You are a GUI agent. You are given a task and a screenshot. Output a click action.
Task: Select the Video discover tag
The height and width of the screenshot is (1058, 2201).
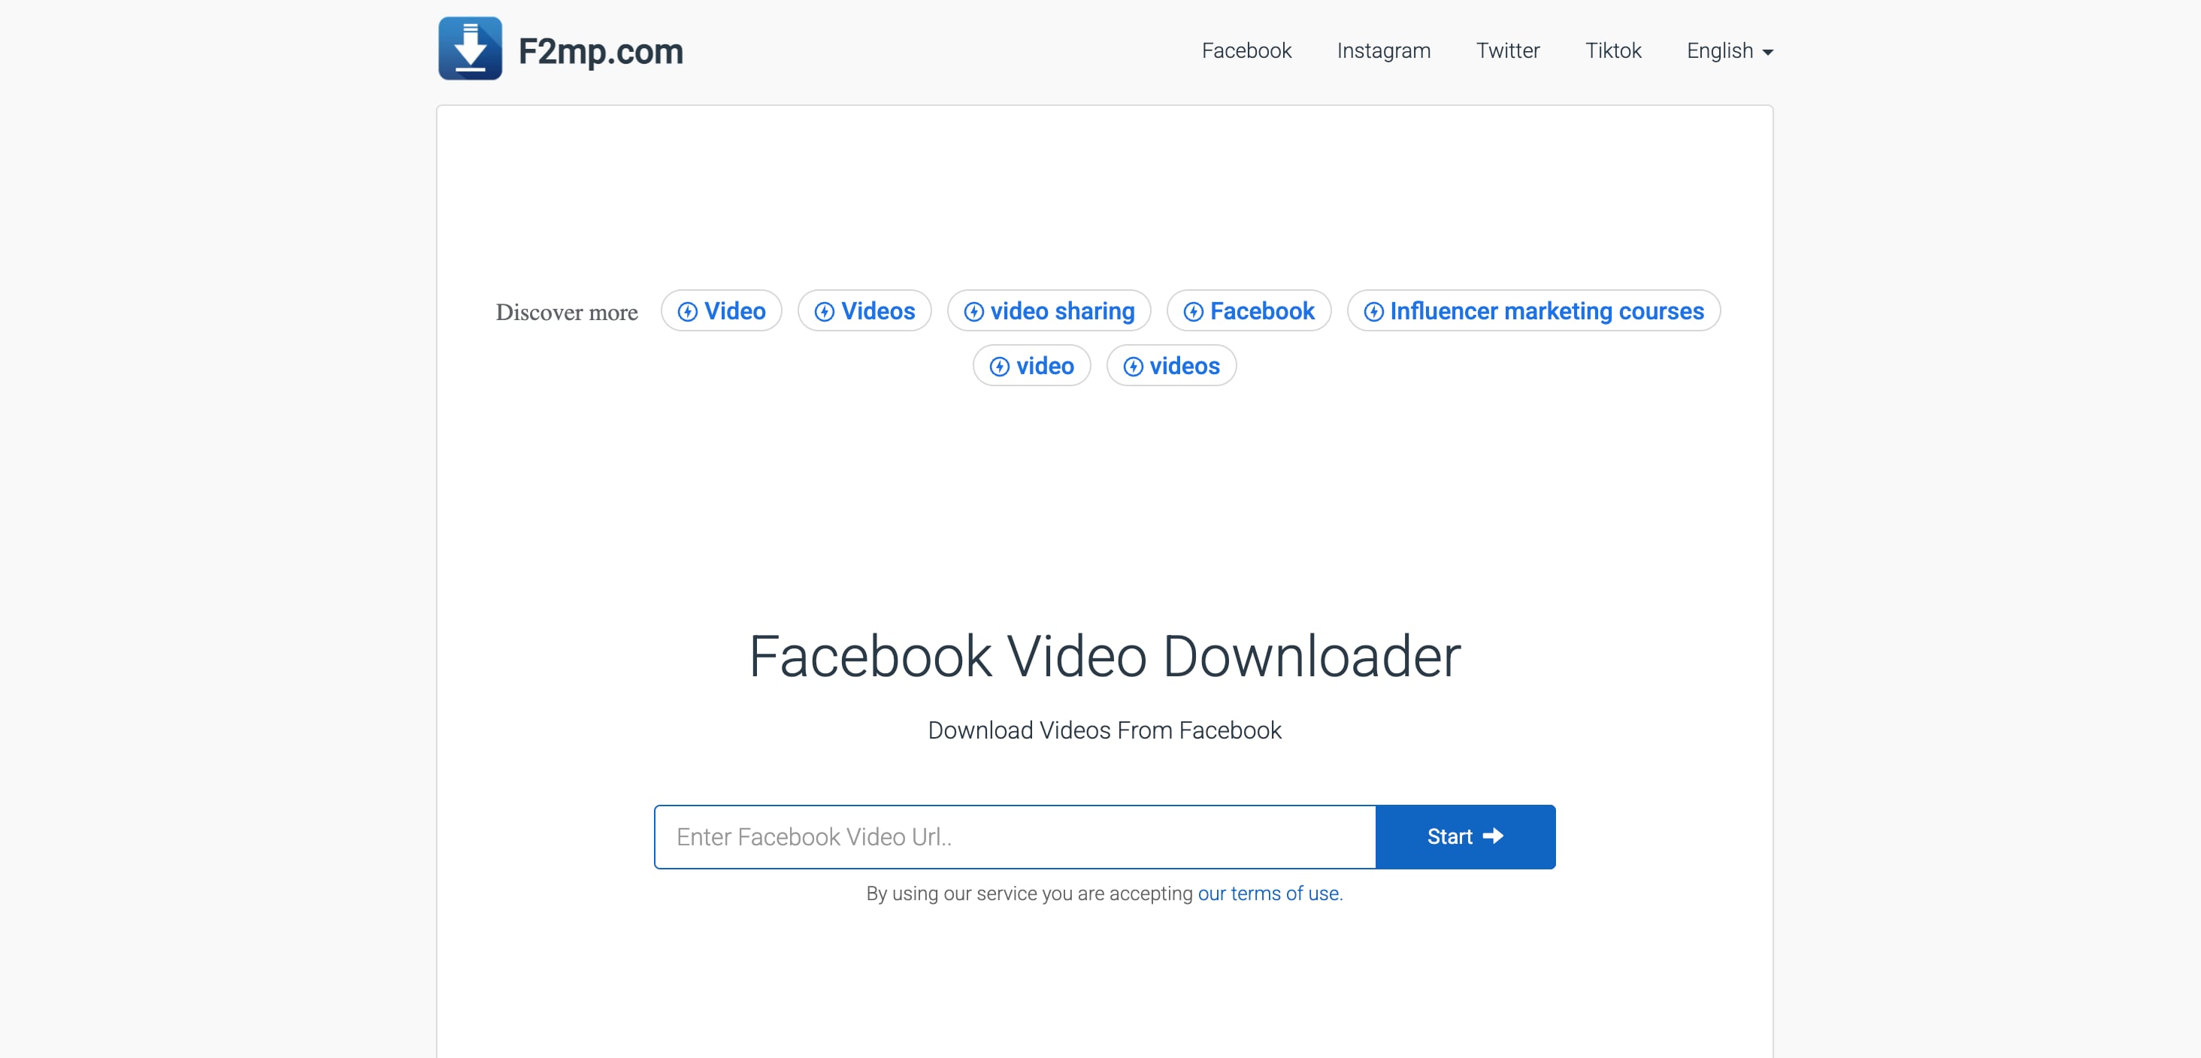pos(721,311)
